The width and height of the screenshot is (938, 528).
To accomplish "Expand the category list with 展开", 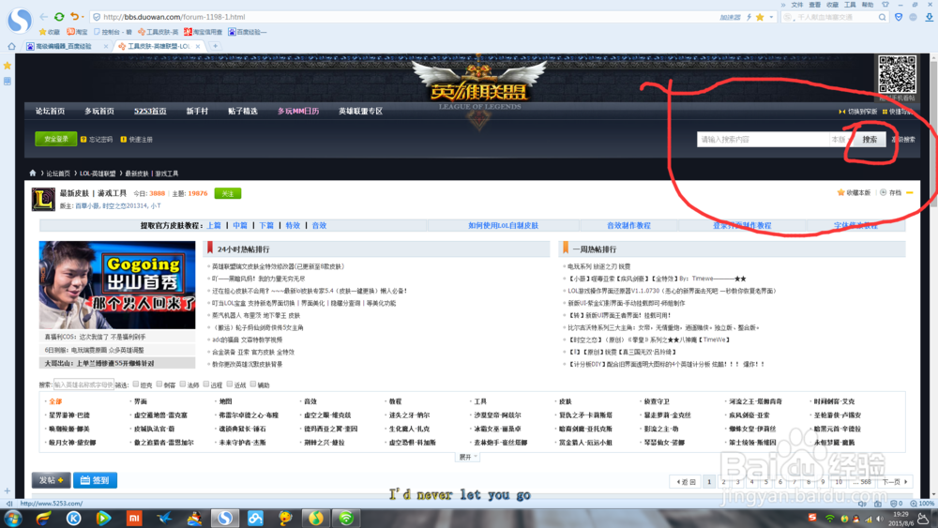I will point(467,457).
